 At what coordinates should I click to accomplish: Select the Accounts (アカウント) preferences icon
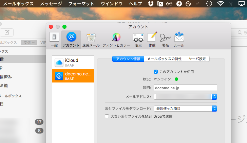71,39
